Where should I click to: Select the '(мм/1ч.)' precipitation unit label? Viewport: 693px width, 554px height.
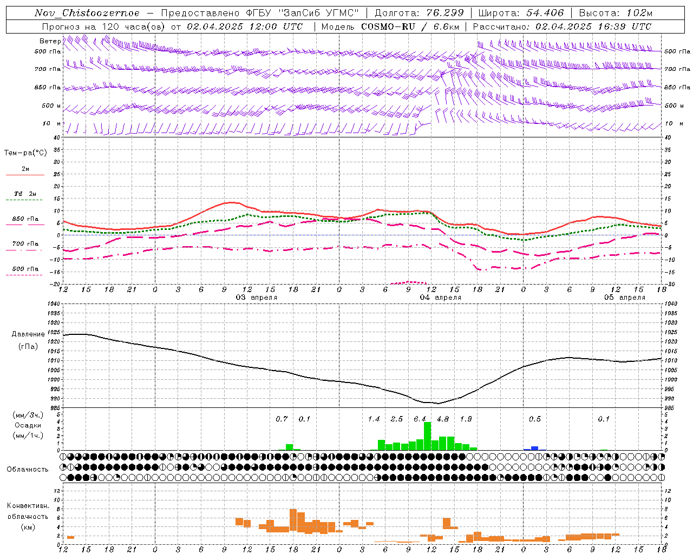(x=28, y=436)
